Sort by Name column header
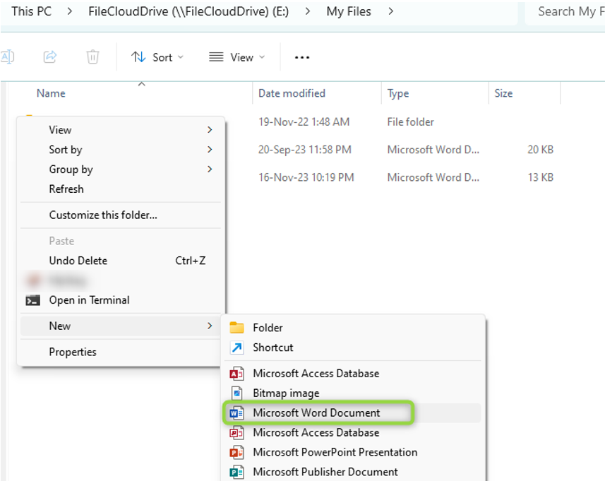Image resolution: width=605 pixels, height=481 pixels. [51, 93]
